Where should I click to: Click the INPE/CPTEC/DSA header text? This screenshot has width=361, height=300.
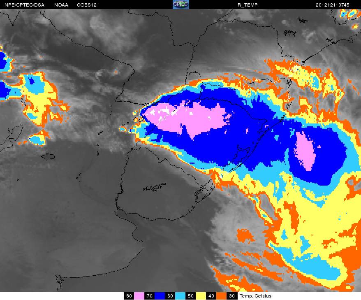tap(24, 5)
